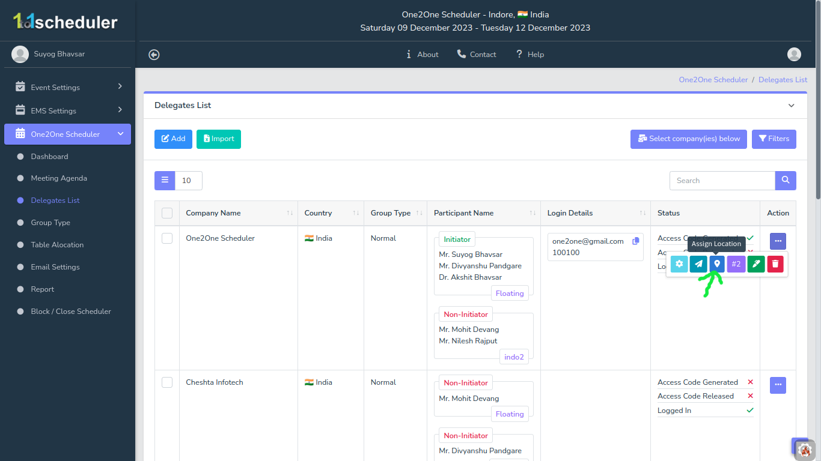Sort table by Company Name column

coord(239,213)
